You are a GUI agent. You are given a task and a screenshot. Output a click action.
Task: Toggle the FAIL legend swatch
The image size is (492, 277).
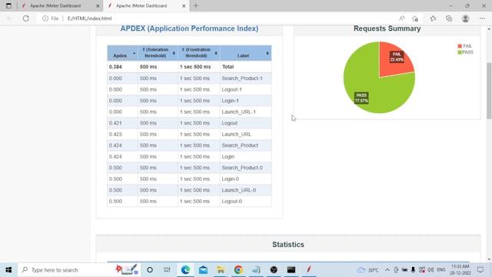(460, 46)
